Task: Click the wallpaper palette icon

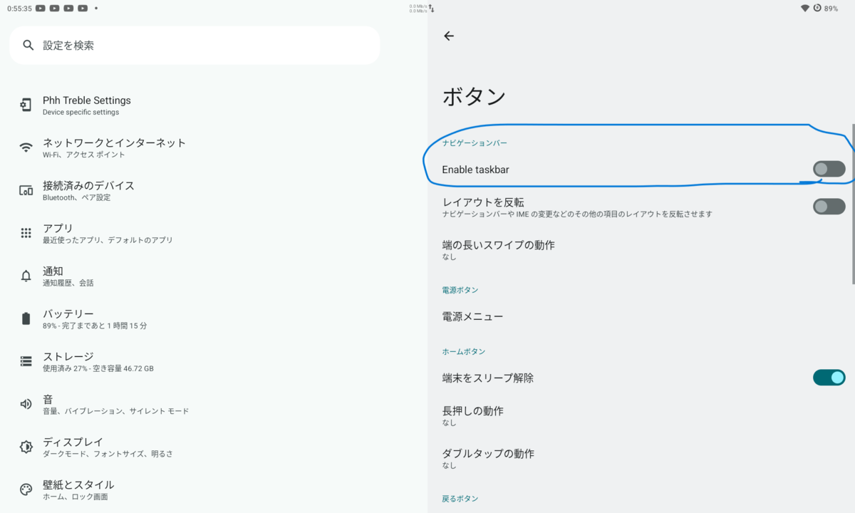Action: click(26, 489)
